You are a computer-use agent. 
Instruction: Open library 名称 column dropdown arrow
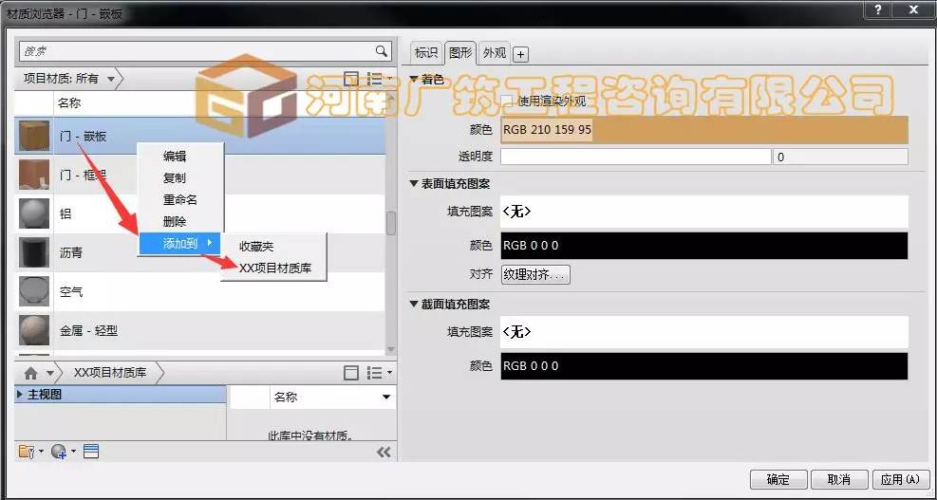386,398
